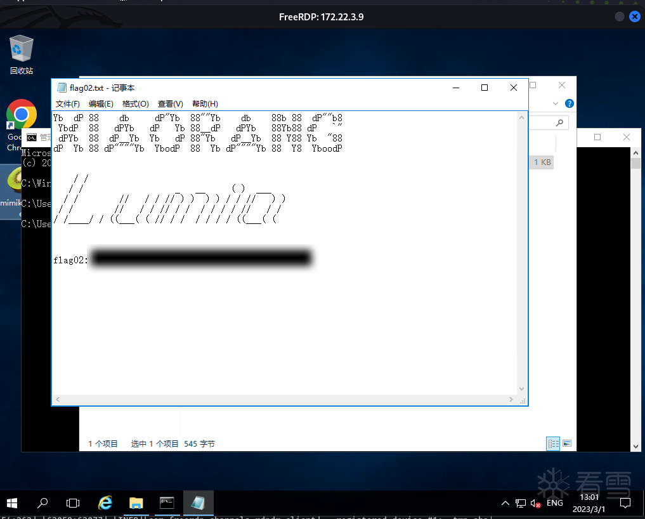Open the 编辑(E) menu in Notepad
Screen dimensions: 645x519
pos(101,103)
